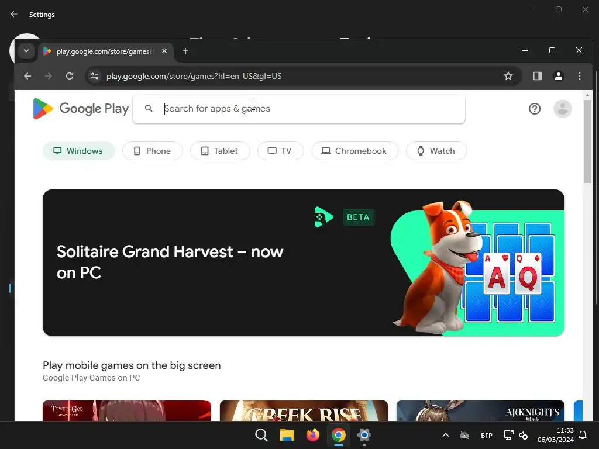Open Windows taskbar search
This screenshot has height=449, width=599.
[x=261, y=435]
